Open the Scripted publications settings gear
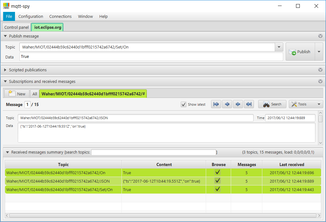This screenshot has height=222, width=326. pos(320,69)
